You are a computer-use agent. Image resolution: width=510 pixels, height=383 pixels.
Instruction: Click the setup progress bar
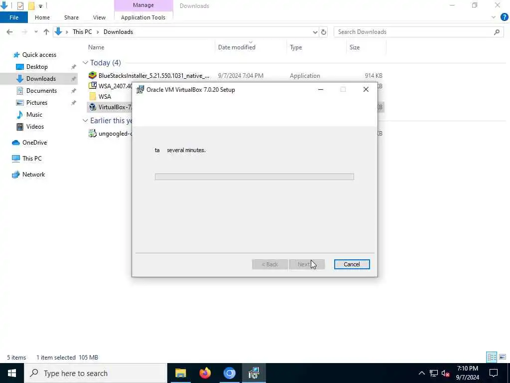255,177
